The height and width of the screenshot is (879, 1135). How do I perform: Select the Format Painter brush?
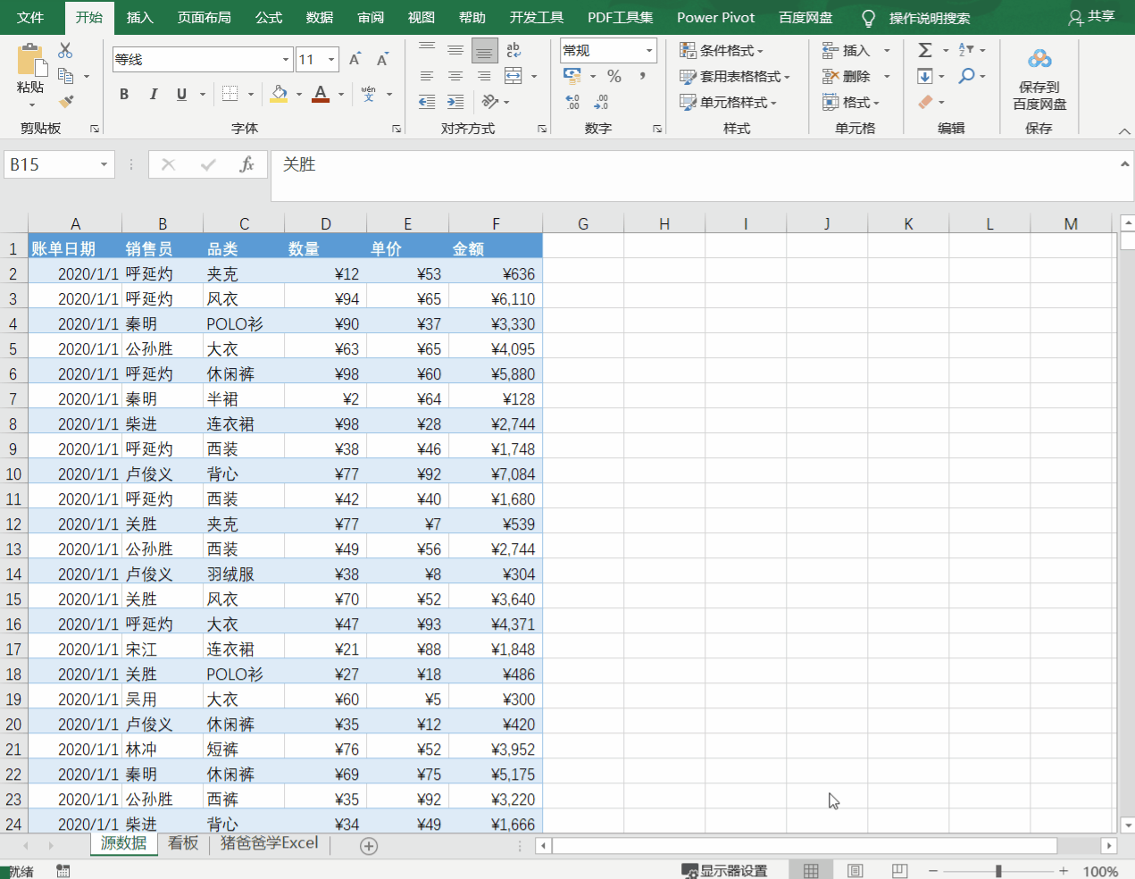click(65, 102)
